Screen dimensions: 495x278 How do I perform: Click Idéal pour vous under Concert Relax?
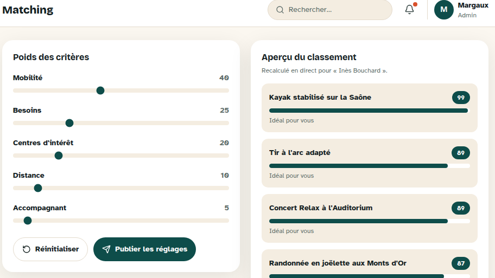(291, 231)
